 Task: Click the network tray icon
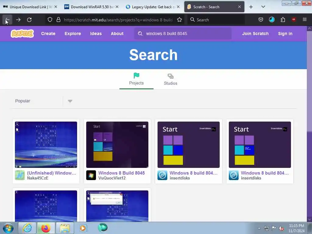click(266, 229)
